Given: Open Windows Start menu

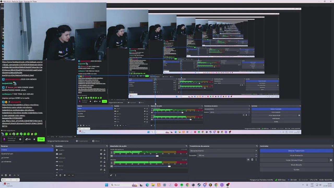Looking at the screenshot, I should [x=106, y=185].
